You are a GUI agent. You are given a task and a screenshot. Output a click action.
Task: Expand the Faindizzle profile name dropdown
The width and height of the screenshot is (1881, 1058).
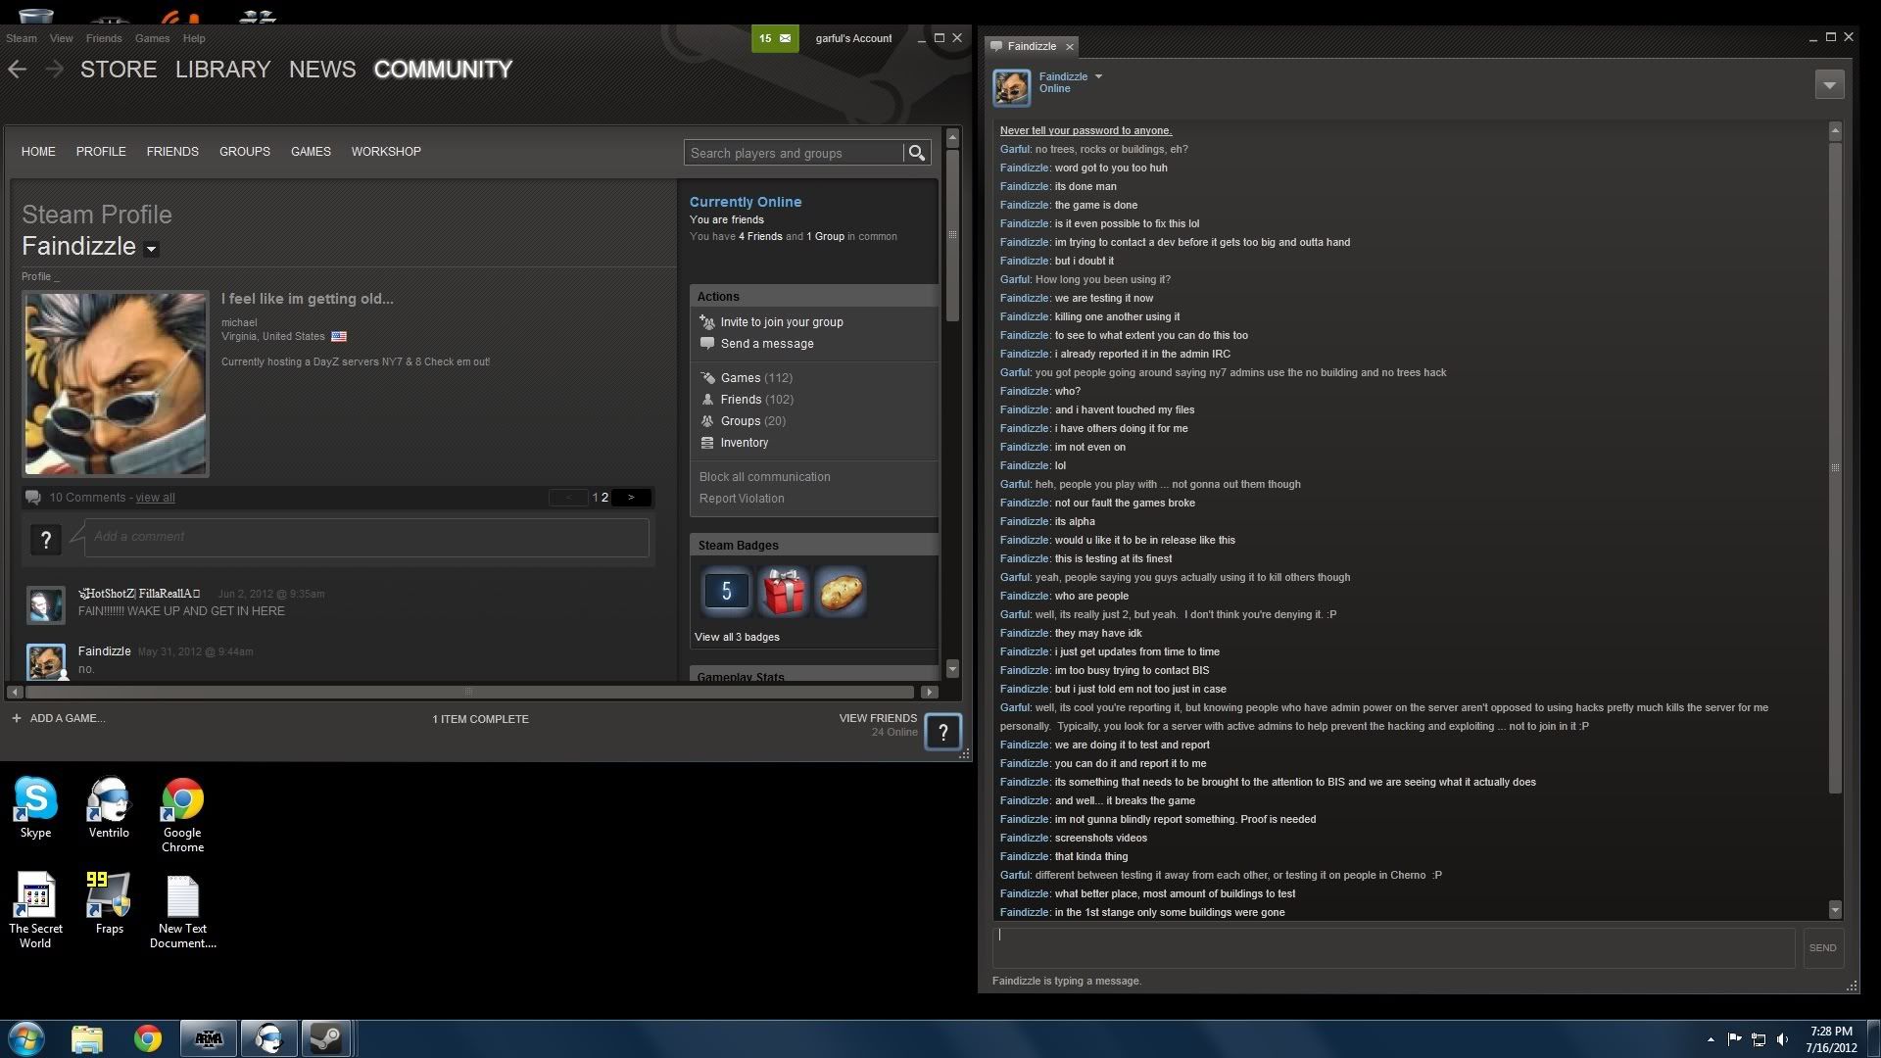(151, 249)
